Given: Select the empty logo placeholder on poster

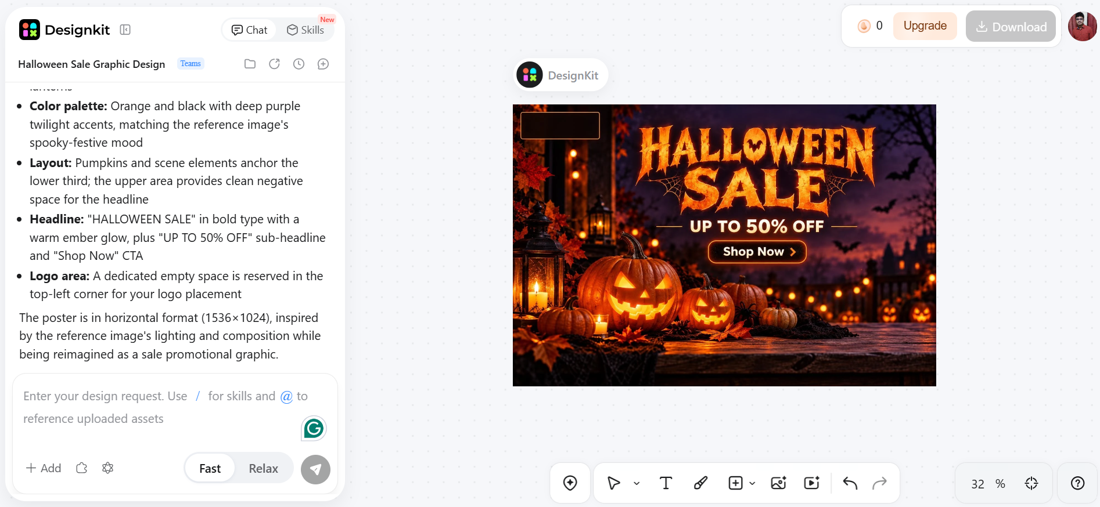Looking at the screenshot, I should (x=560, y=125).
